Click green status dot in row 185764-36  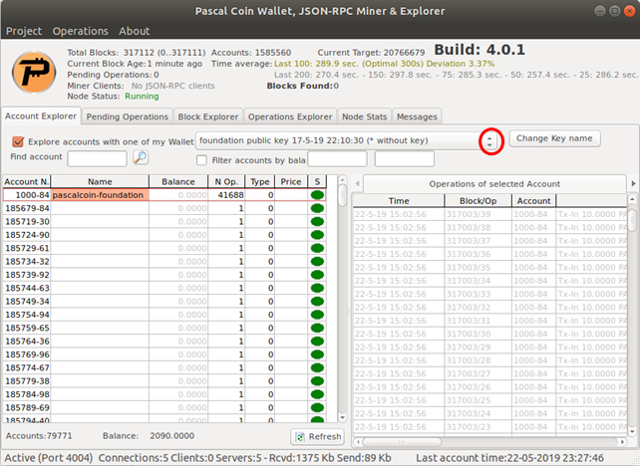tap(317, 342)
